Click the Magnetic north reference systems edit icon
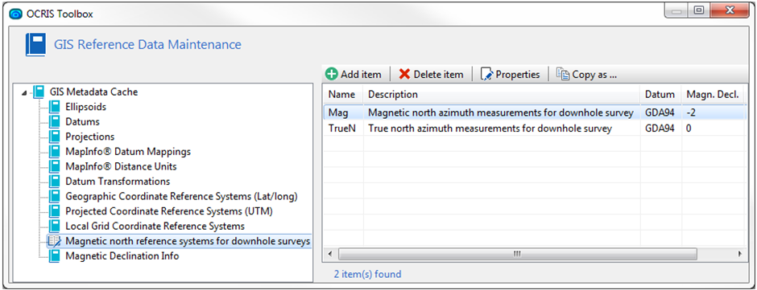 [x=55, y=241]
